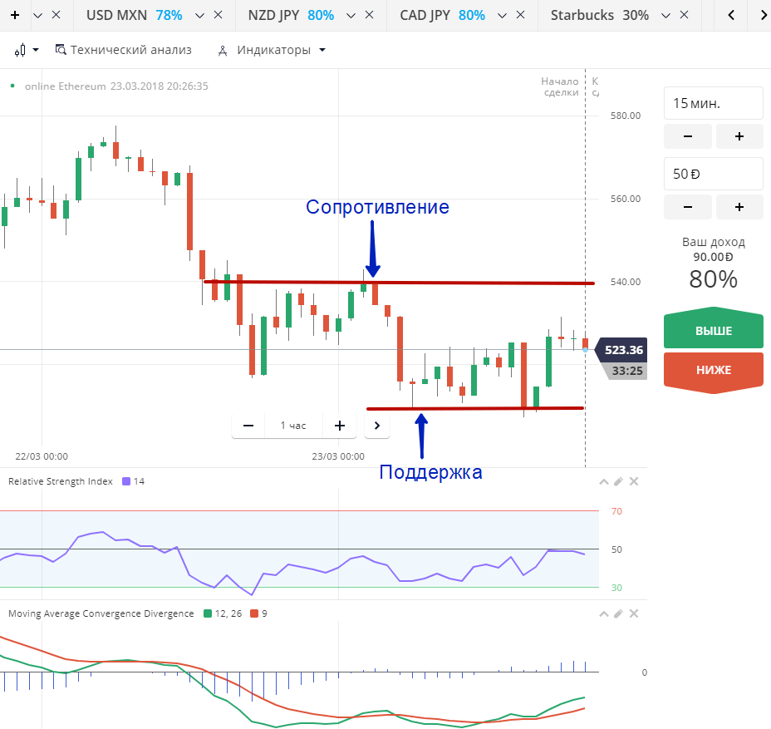This screenshot has height=729, width=771.
Task: Zoom out on the chart with minus icon
Action: click(x=248, y=425)
